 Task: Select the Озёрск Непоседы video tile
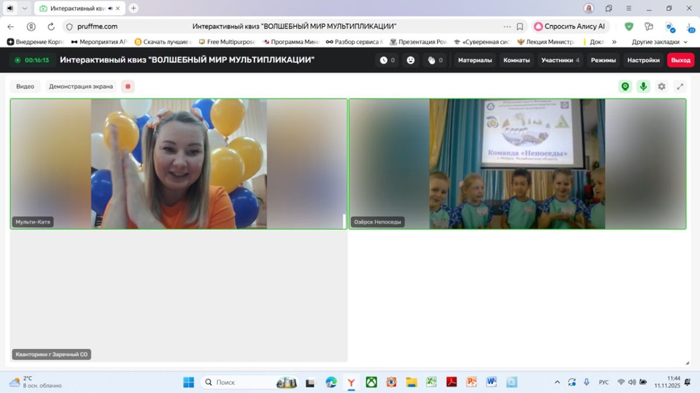(517, 164)
